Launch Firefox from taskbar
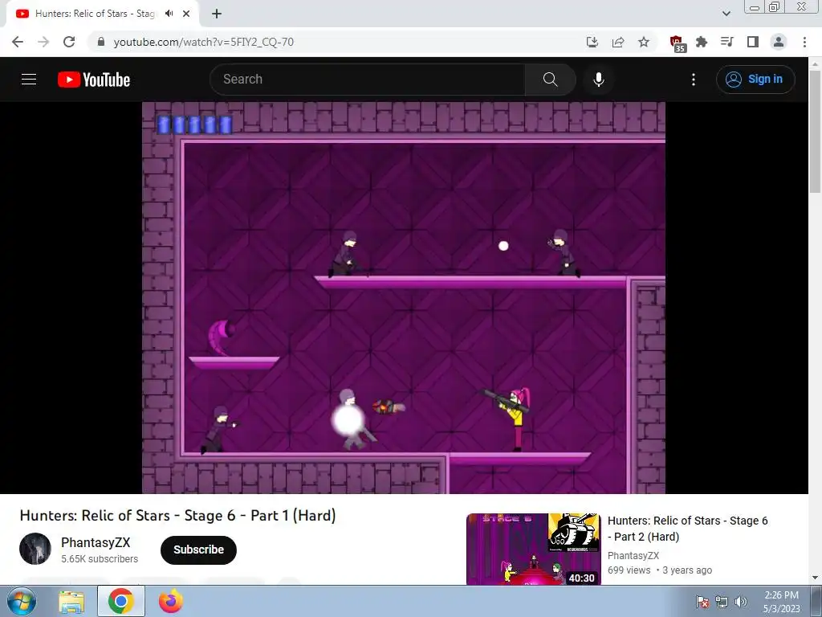 (170, 601)
